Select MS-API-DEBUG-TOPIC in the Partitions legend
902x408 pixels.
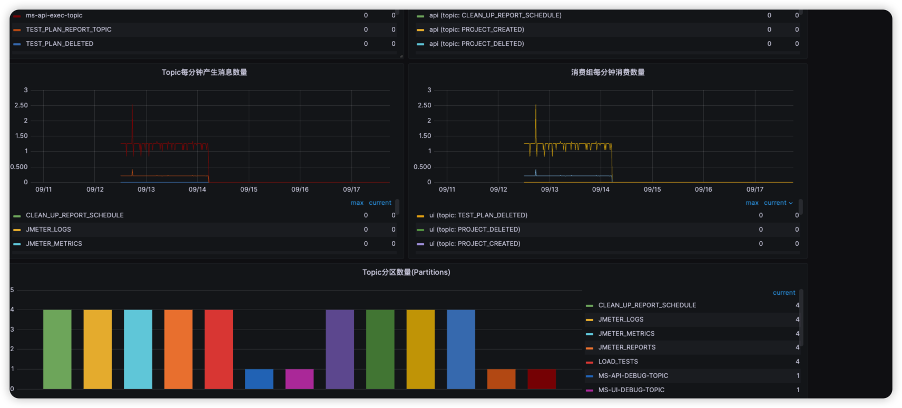tap(633, 376)
